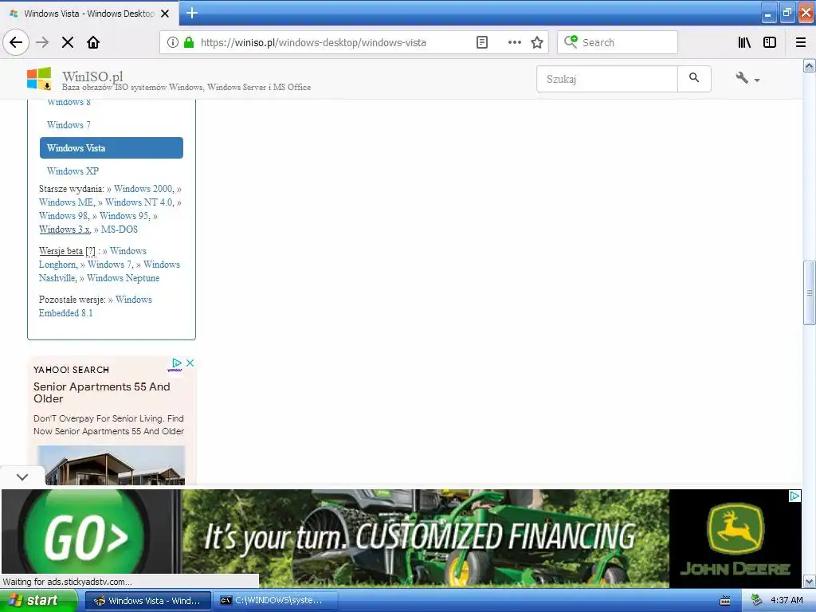
Task: Click the beta versions [?] help link
Action: pos(91,251)
